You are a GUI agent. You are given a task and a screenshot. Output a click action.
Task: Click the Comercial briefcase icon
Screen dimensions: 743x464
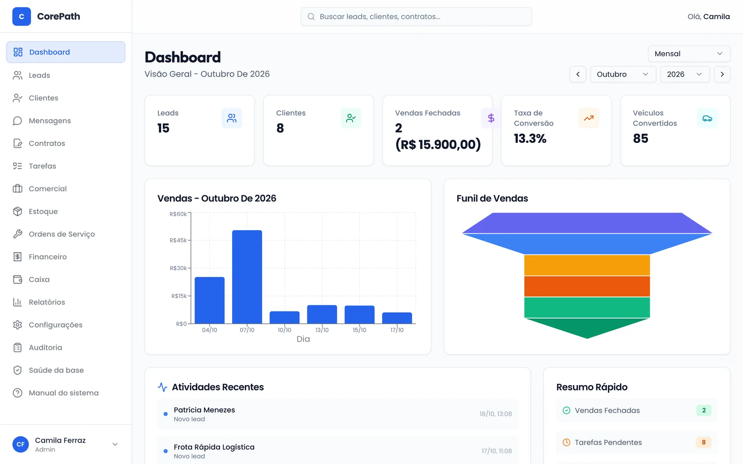(18, 189)
